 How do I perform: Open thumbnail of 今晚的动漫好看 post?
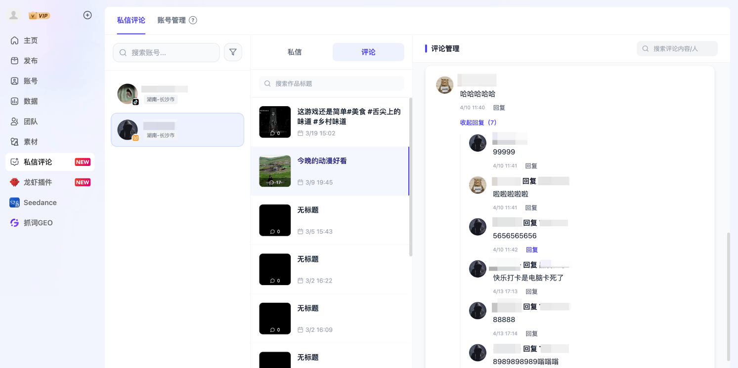coord(275,171)
